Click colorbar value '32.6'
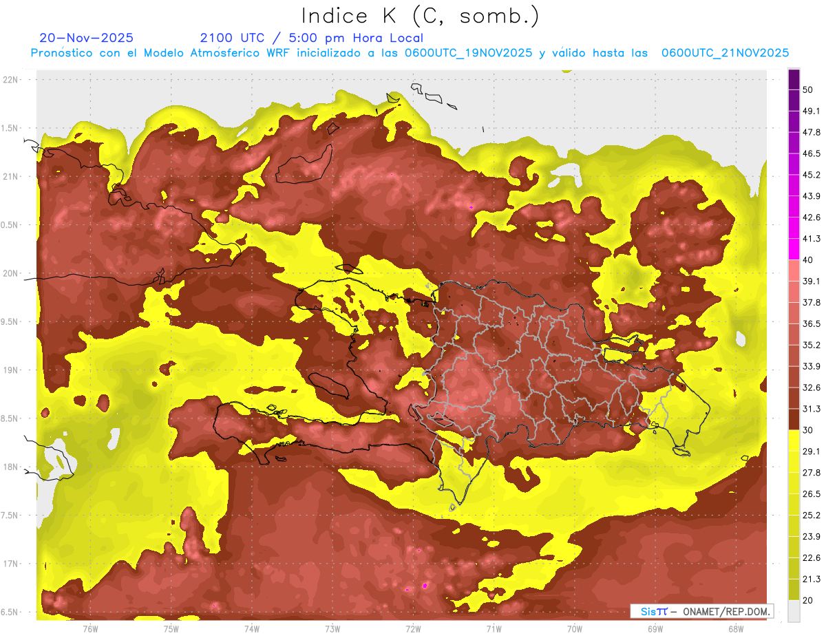826x638 pixels. [812, 387]
